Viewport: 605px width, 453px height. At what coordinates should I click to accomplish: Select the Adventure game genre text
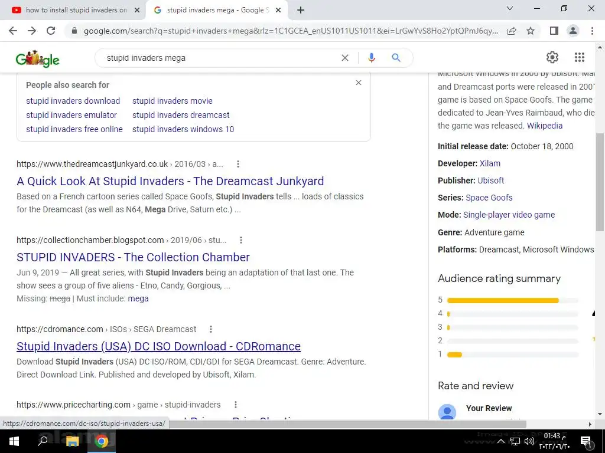495,232
